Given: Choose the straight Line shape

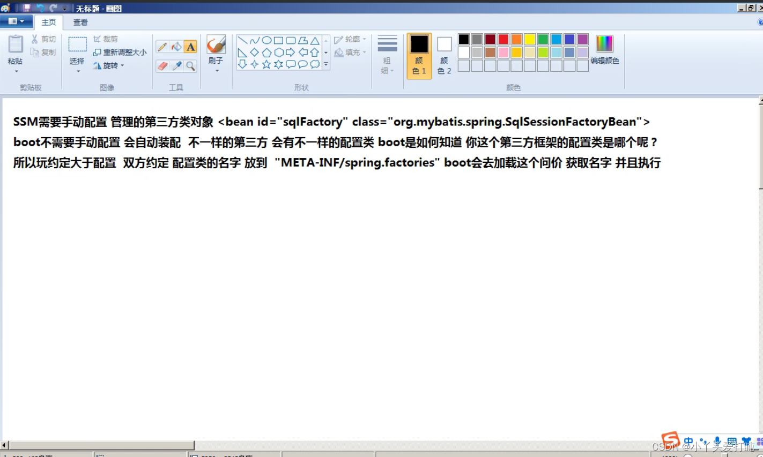Looking at the screenshot, I should coord(242,40).
